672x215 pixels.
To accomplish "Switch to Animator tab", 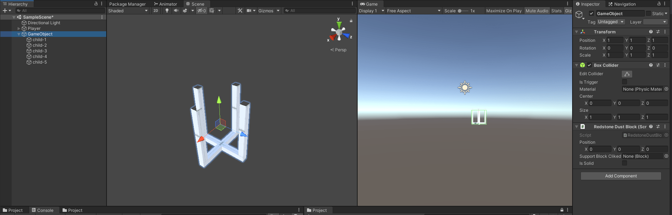I will click(x=165, y=4).
